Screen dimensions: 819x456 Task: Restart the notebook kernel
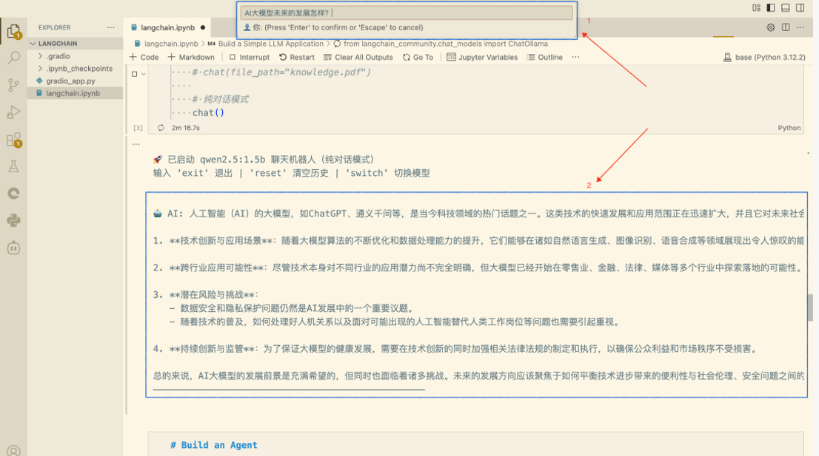297,58
